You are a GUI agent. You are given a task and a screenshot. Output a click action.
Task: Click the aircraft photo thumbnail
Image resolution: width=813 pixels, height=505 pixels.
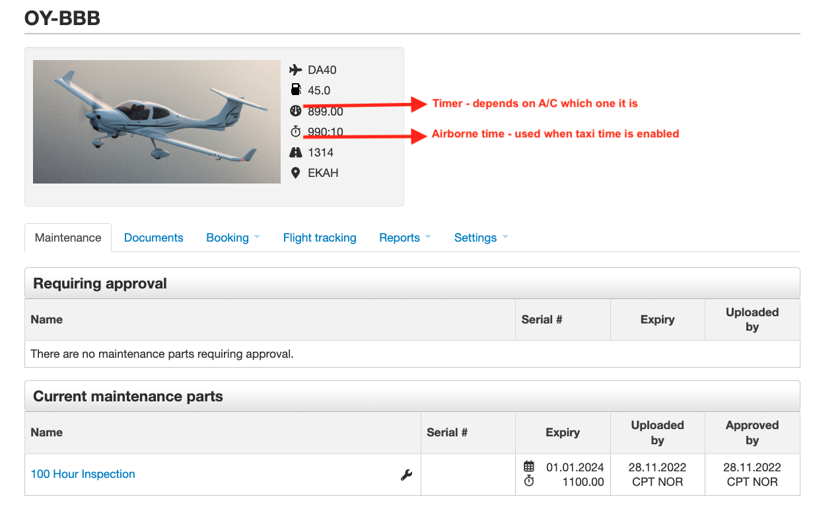[x=157, y=121]
